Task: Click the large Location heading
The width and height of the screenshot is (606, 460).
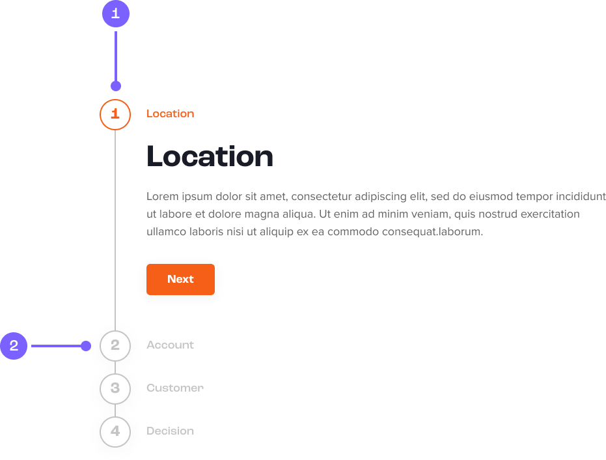Action: point(210,156)
